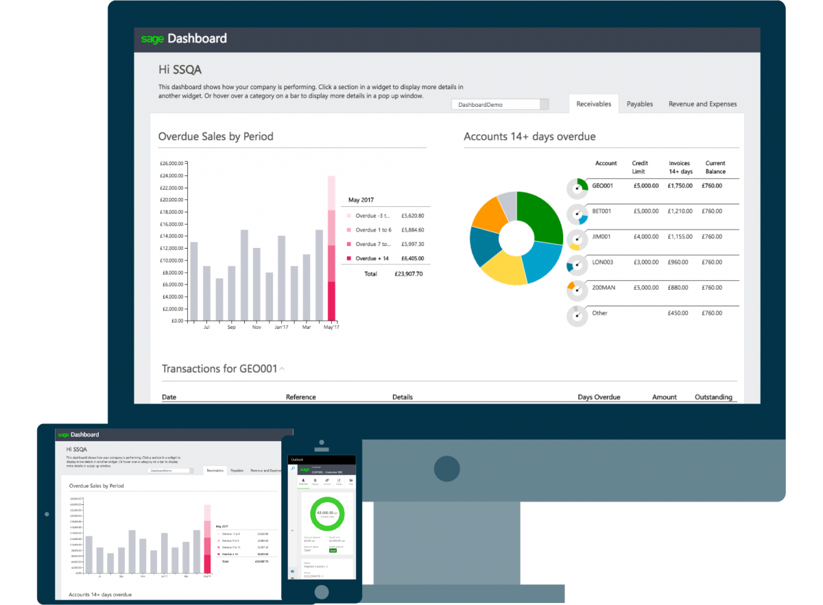Open the History icon in the Outlook add-in
The height and width of the screenshot is (605, 823).
click(315, 480)
